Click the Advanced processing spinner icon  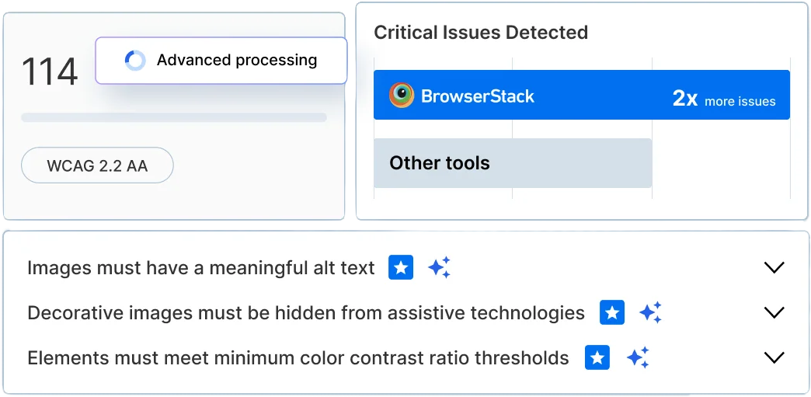[x=135, y=61]
